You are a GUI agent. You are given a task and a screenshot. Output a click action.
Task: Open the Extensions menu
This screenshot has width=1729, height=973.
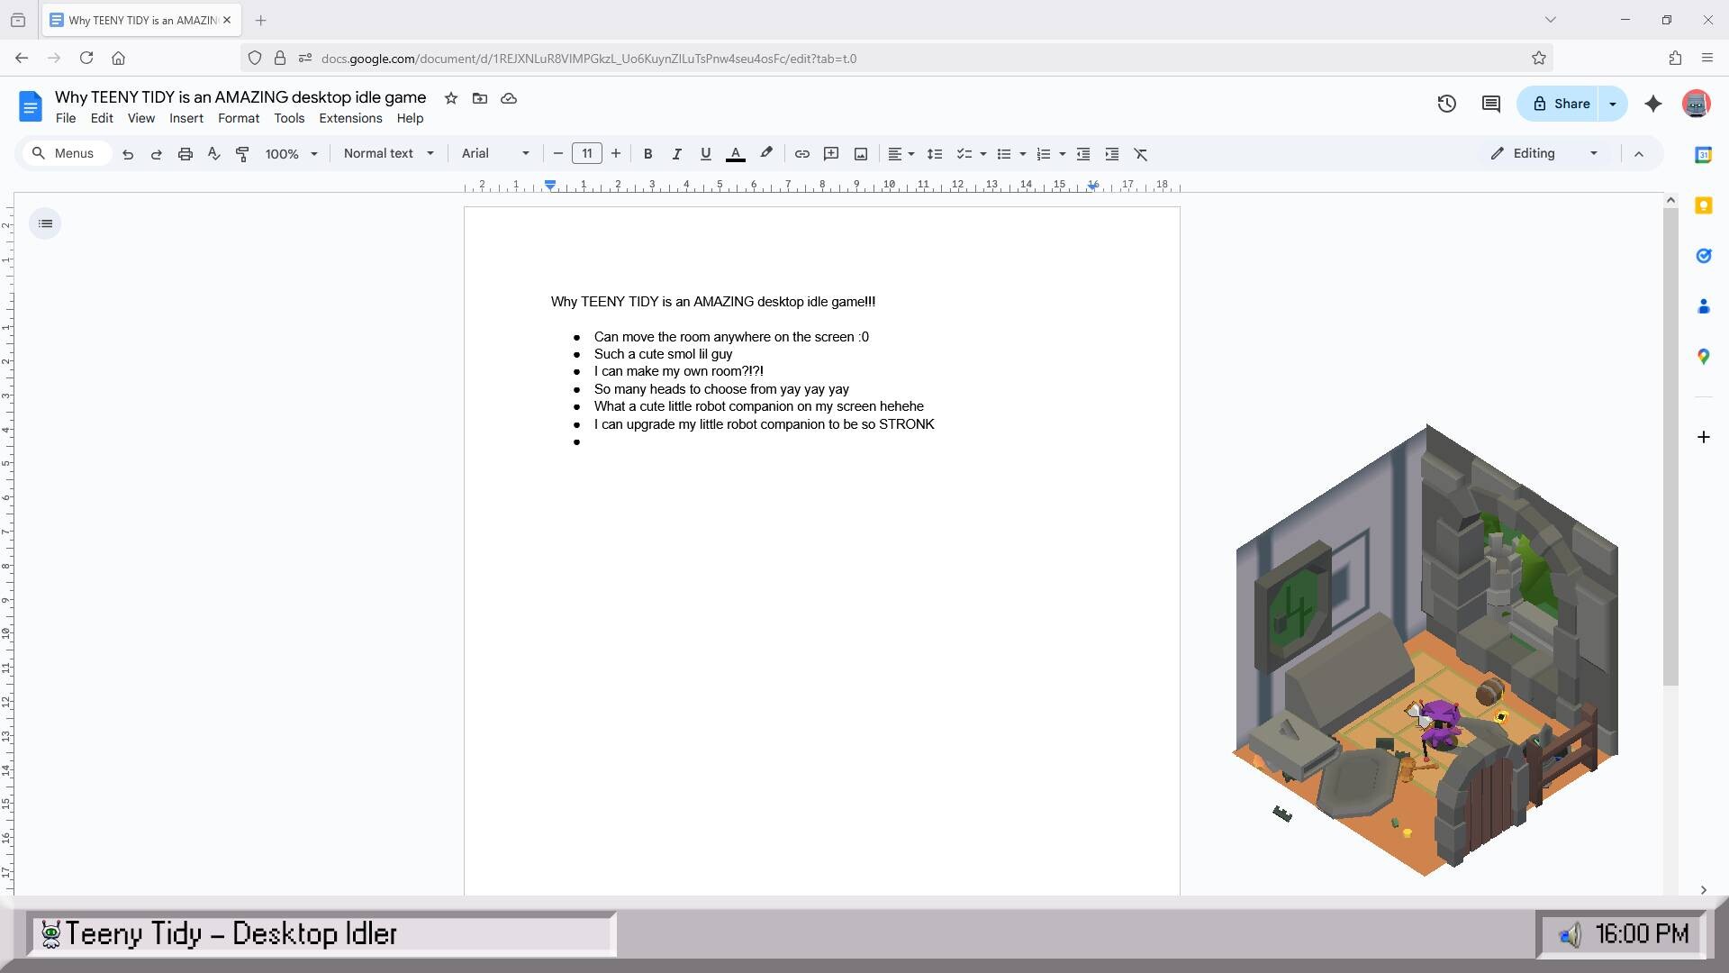(x=350, y=118)
